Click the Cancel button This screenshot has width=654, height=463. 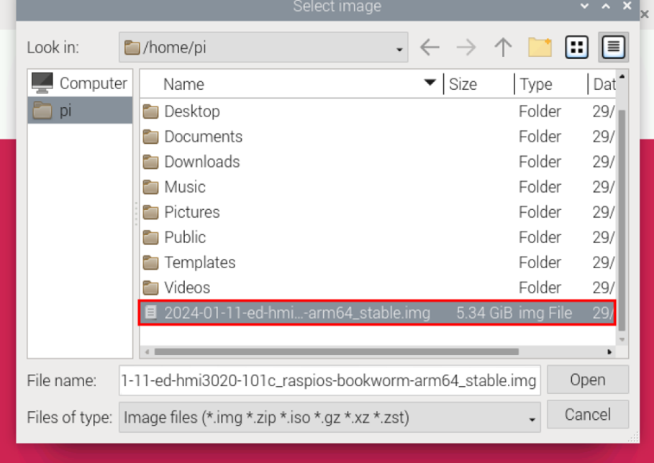tap(587, 415)
